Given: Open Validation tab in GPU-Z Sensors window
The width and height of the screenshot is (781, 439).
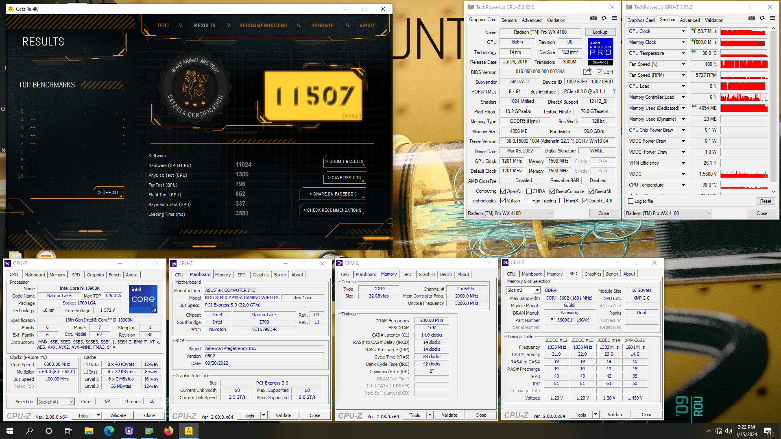Looking at the screenshot, I should (714, 20).
